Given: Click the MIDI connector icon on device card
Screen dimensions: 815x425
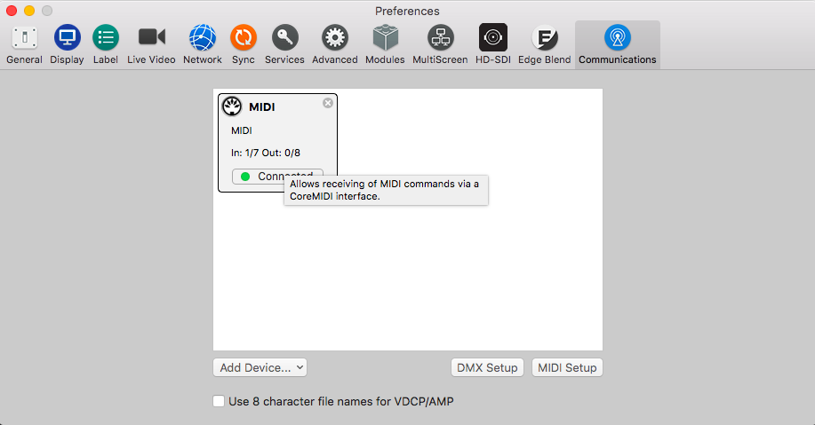Looking at the screenshot, I should tap(232, 106).
